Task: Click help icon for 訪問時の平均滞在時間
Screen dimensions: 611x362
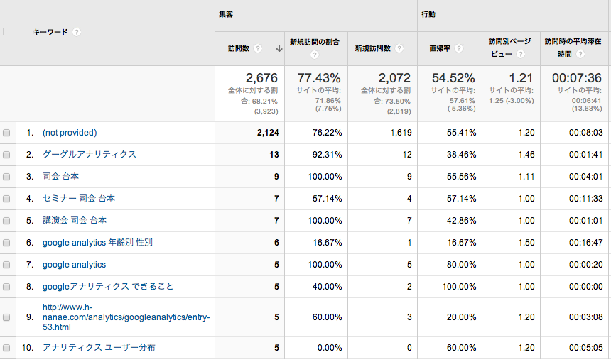Action: [580, 54]
